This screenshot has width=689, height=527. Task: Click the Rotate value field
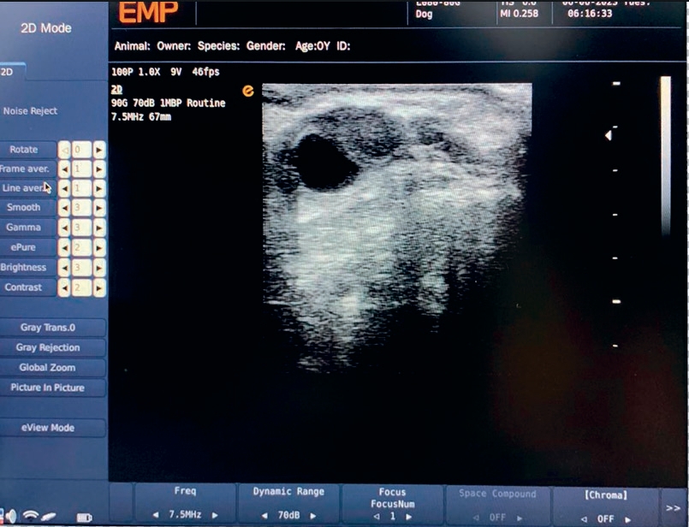[81, 150]
